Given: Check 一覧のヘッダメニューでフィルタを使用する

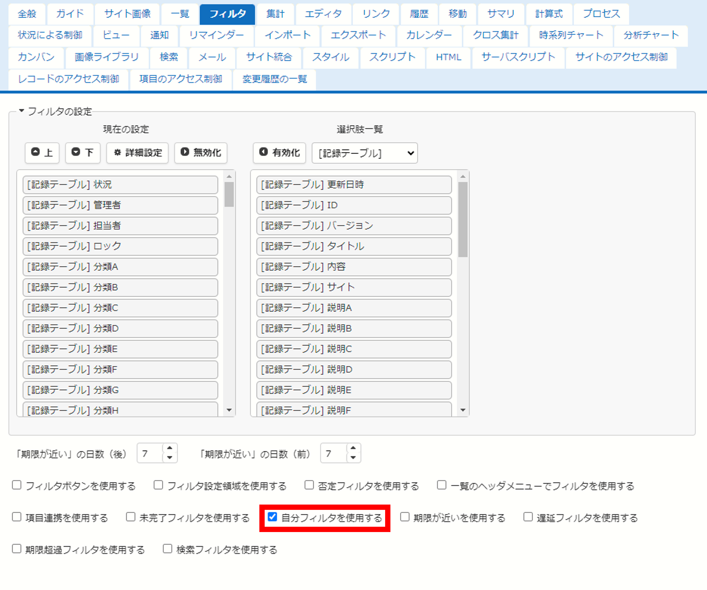Looking at the screenshot, I should click(x=442, y=485).
